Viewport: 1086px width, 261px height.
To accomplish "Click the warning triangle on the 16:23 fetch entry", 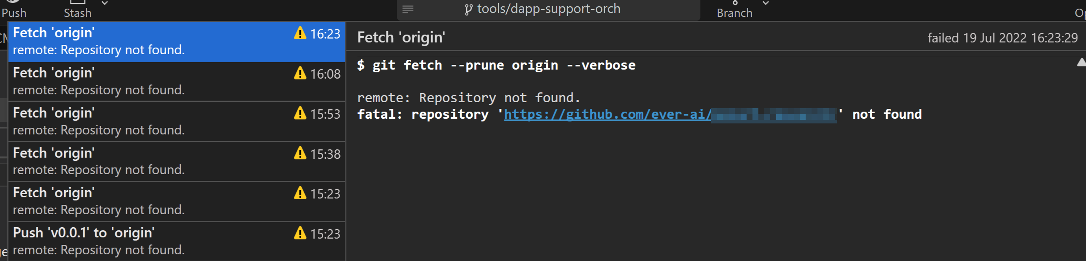I will pos(300,34).
